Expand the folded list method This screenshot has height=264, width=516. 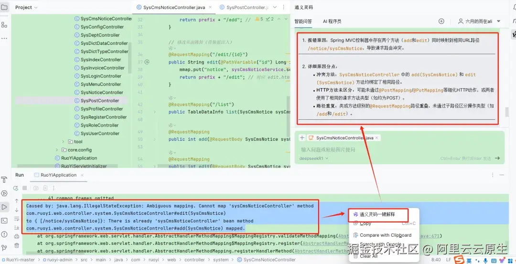pos(155,112)
